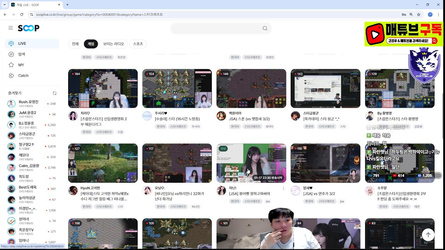
Task: Click the 씨나인 tag under 요닝
Action: coord(196,207)
